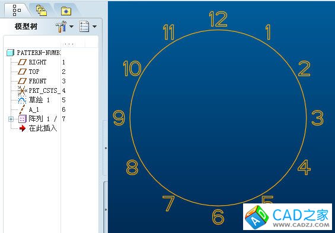Select the FRONT datum plane icon
This screenshot has width=335, height=233.
click(22, 81)
